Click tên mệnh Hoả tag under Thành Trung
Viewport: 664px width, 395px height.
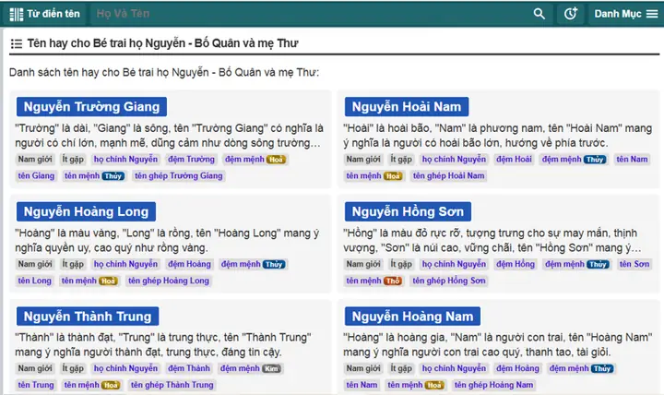(x=91, y=385)
